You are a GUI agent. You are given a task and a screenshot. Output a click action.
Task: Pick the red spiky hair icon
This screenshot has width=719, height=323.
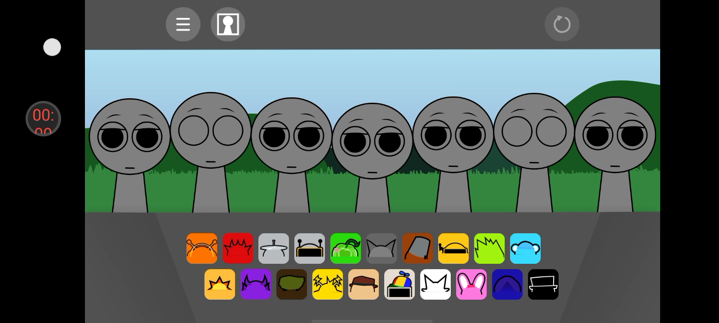tap(238, 249)
